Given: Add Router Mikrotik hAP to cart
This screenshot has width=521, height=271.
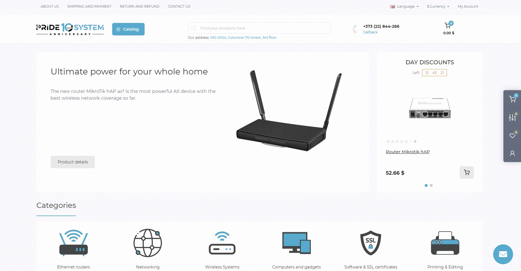Looking at the screenshot, I should 466,172.
